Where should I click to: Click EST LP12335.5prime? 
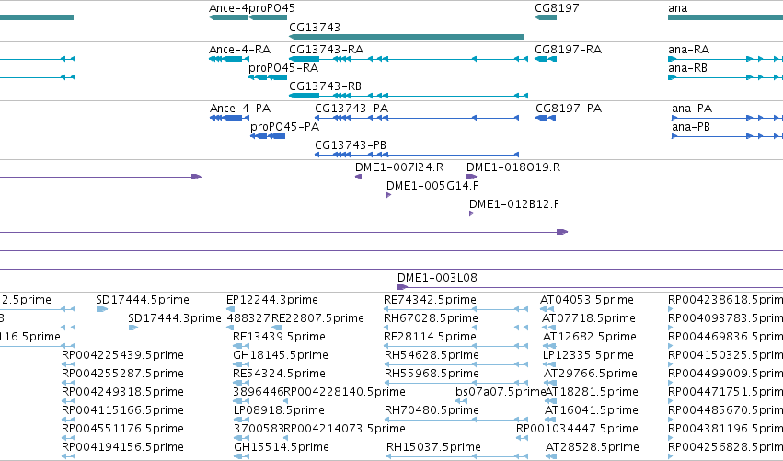point(547,365)
